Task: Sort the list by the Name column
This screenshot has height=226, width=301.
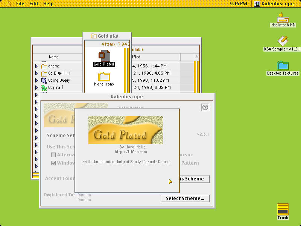Action: [53, 57]
